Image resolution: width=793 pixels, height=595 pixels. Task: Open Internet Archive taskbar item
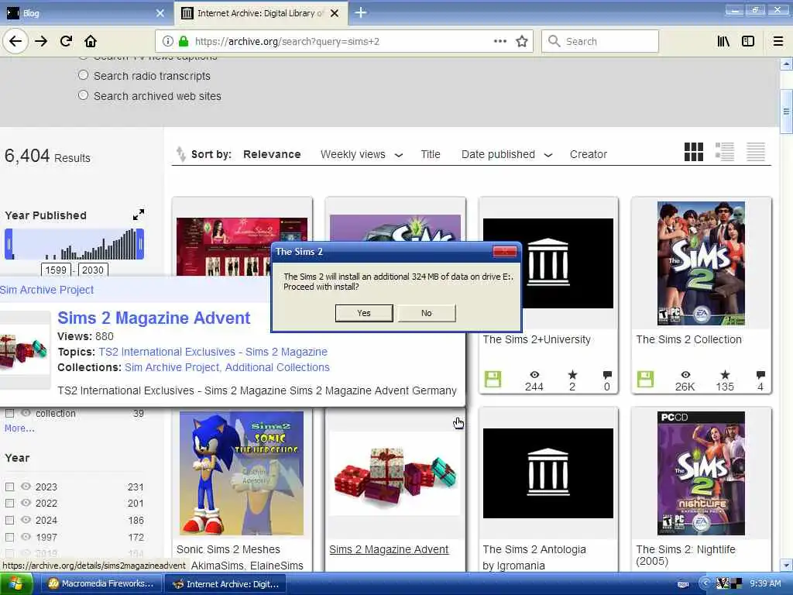(225, 584)
